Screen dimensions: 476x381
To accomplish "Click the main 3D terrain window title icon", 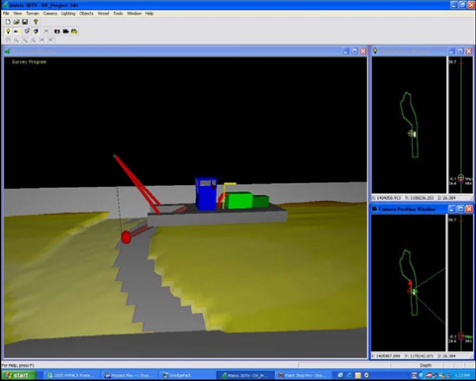I will pyautogui.click(x=7, y=51).
